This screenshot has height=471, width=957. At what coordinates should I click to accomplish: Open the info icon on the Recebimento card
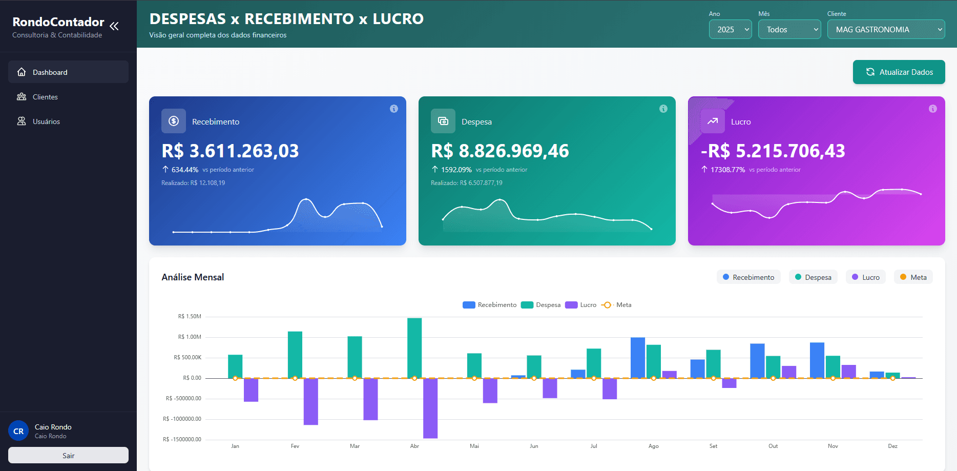pos(393,109)
